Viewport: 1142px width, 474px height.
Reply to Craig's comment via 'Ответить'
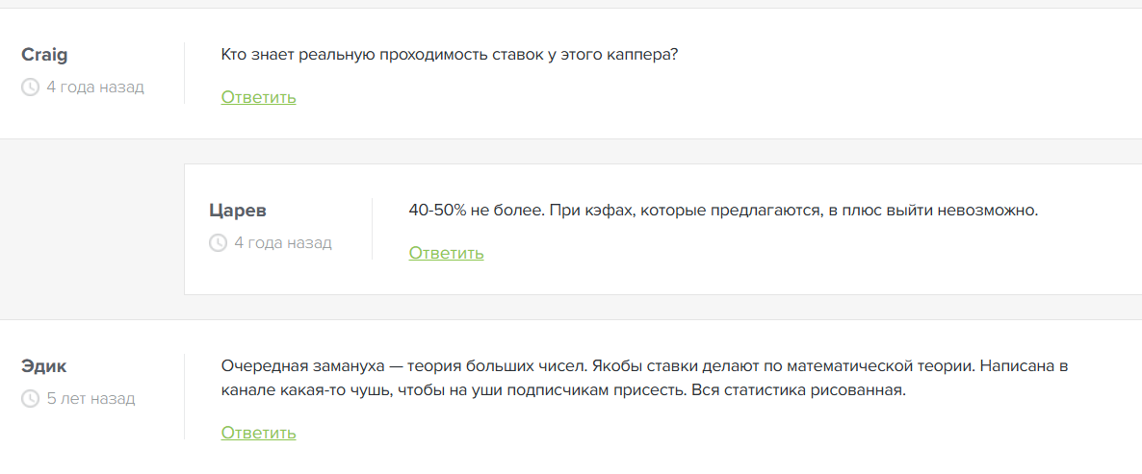(x=259, y=97)
